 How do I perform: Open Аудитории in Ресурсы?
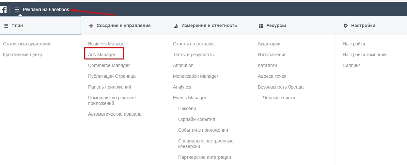point(269,44)
